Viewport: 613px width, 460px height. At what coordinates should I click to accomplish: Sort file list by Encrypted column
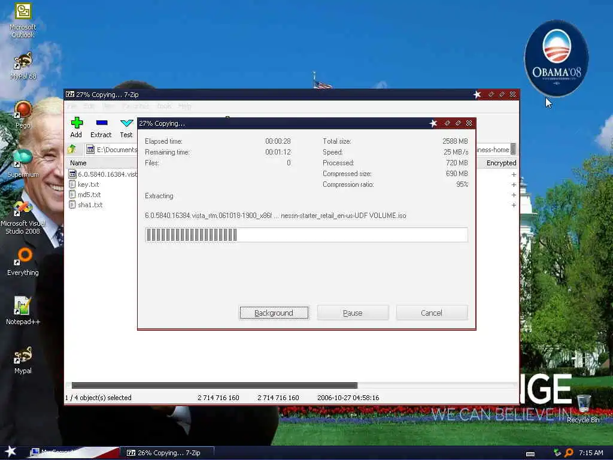click(501, 163)
